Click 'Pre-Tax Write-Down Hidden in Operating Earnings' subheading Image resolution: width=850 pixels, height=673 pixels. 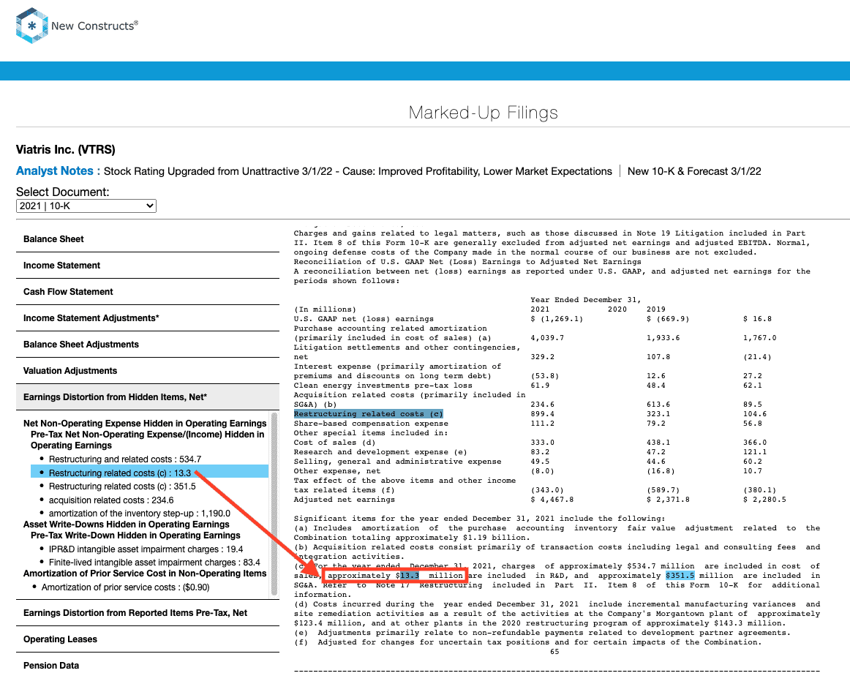(x=135, y=535)
